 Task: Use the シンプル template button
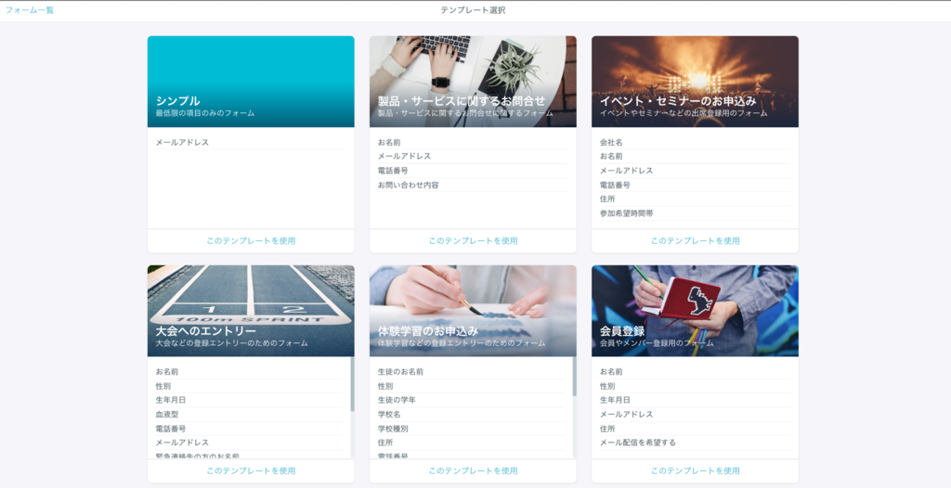click(x=251, y=240)
